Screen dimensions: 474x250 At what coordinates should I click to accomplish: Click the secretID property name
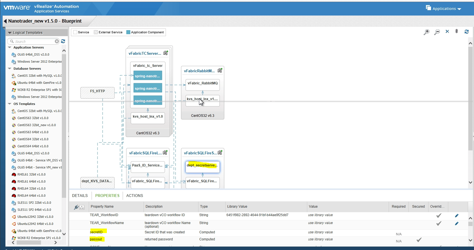point(96,232)
